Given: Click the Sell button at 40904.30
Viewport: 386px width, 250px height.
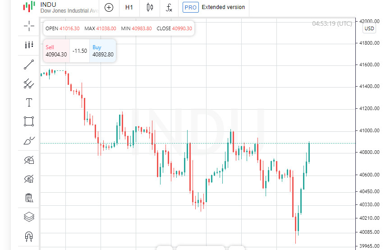Looking at the screenshot, I should 56,51.
